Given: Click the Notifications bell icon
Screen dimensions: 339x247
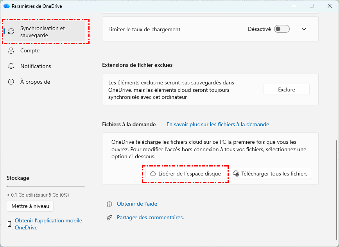Looking at the screenshot, I should pyautogui.click(x=11, y=66).
